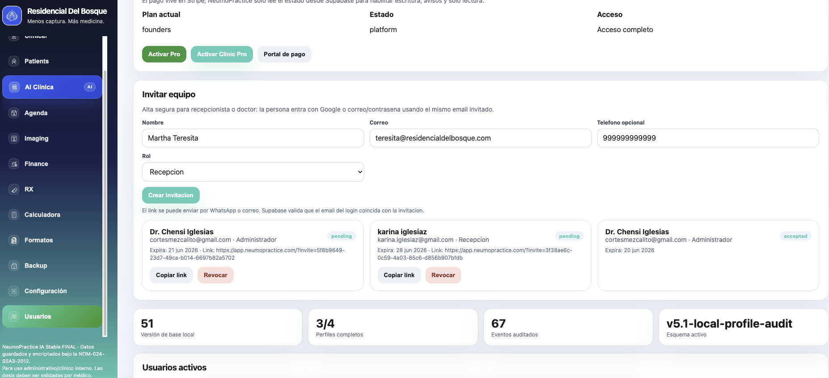Copy link for cortesmezcalito pending invitation
The width and height of the screenshot is (829, 378).
click(171, 275)
